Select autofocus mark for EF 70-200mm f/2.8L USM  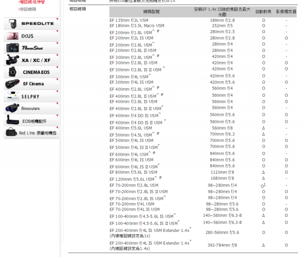click(x=263, y=185)
